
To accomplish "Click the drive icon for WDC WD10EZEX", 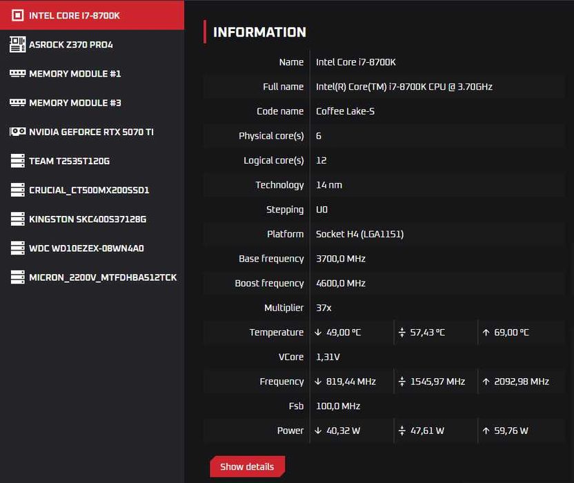I will (17, 248).
